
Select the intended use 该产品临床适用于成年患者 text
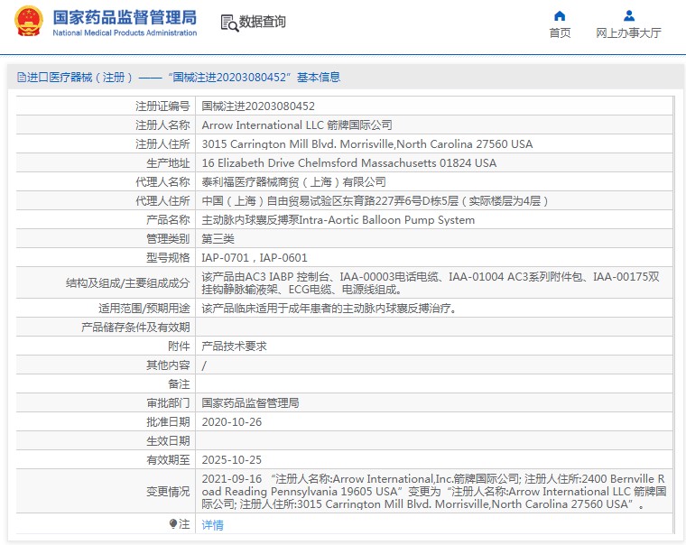point(329,309)
